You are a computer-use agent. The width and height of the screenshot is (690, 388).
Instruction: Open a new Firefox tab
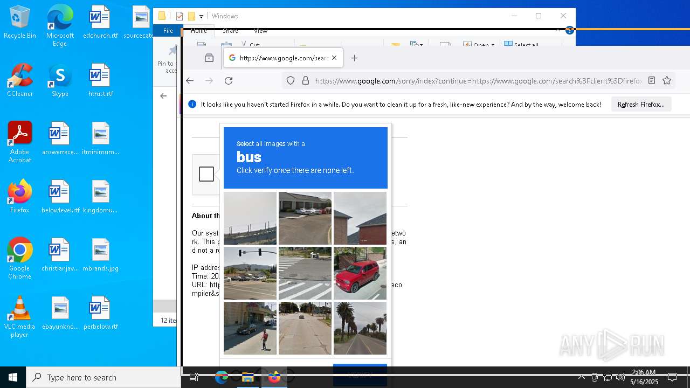coord(354,58)
